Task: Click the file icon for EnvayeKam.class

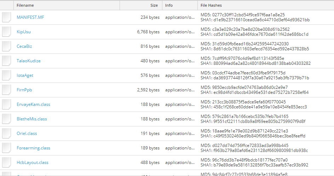Action: click(7, 104)
